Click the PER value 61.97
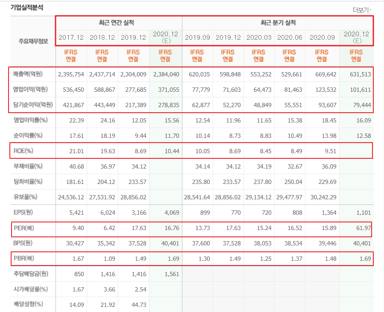Image resolution: width=384 pixels, height=312 pixels. (363, 228)
